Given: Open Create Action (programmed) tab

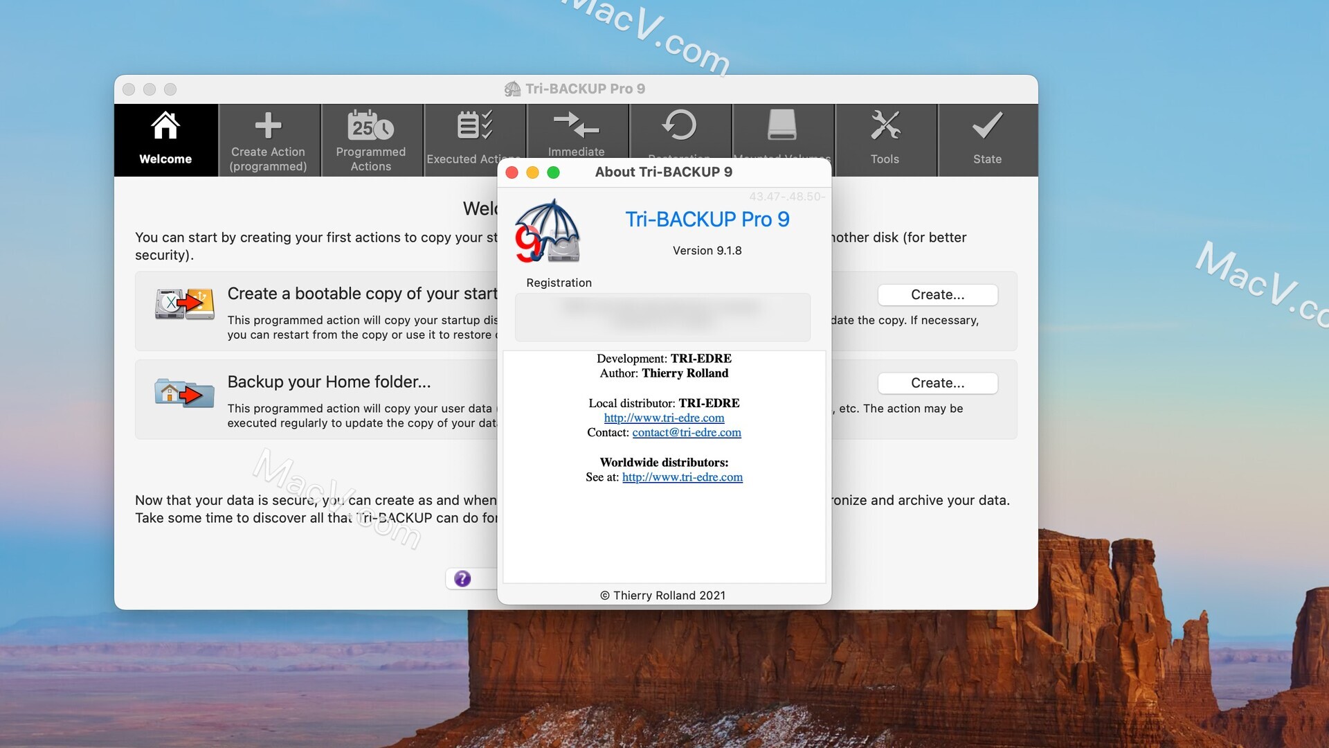Looking at the screenshot, I should click(268, 140).
